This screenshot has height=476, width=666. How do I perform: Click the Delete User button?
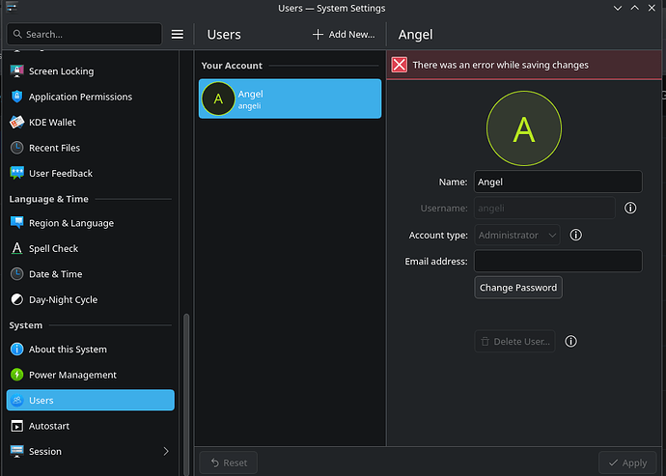click(x=514, y=341)
